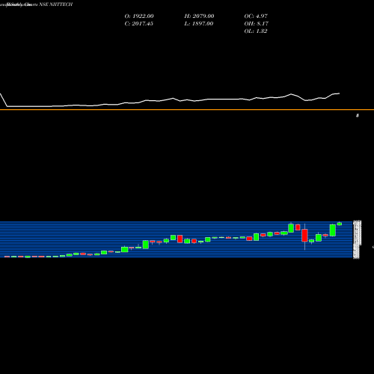Click the last green candlestick on the chart
This screenshot has height=374, width=374.
point(340,224)
